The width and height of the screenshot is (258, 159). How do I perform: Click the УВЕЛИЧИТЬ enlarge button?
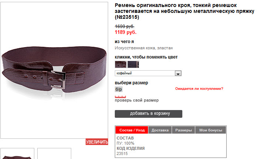tap(97, 142)
